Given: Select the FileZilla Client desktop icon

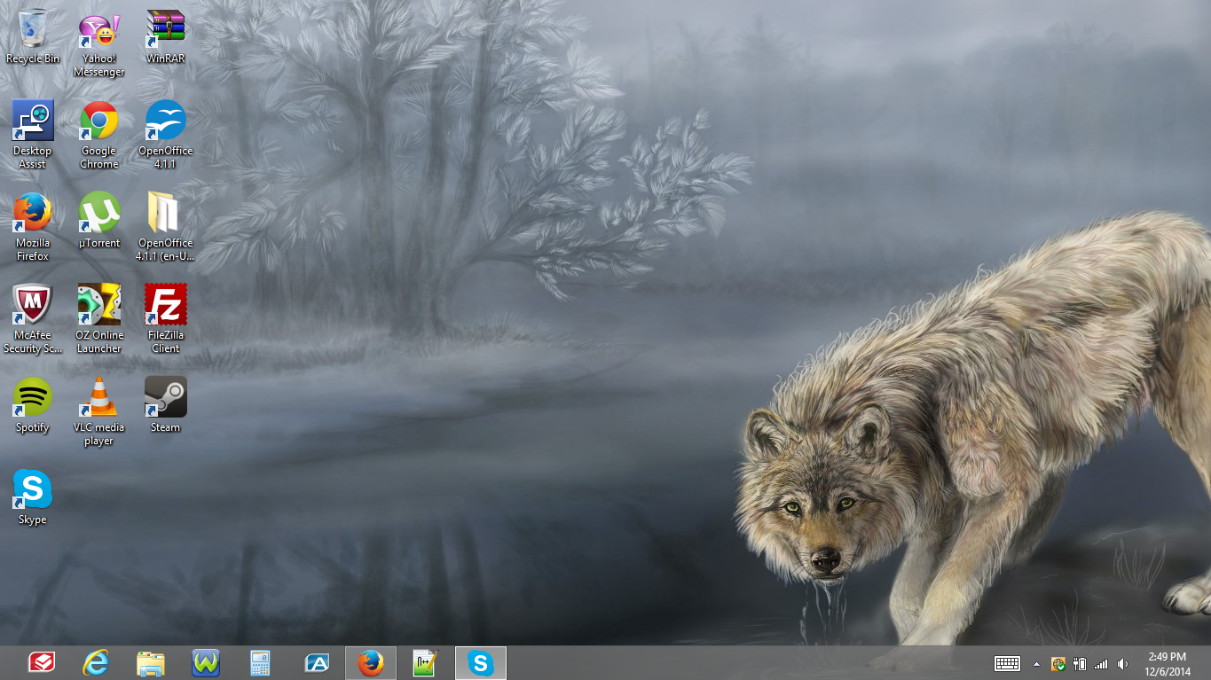Looking at the screenshot, I should coord(165,306).
